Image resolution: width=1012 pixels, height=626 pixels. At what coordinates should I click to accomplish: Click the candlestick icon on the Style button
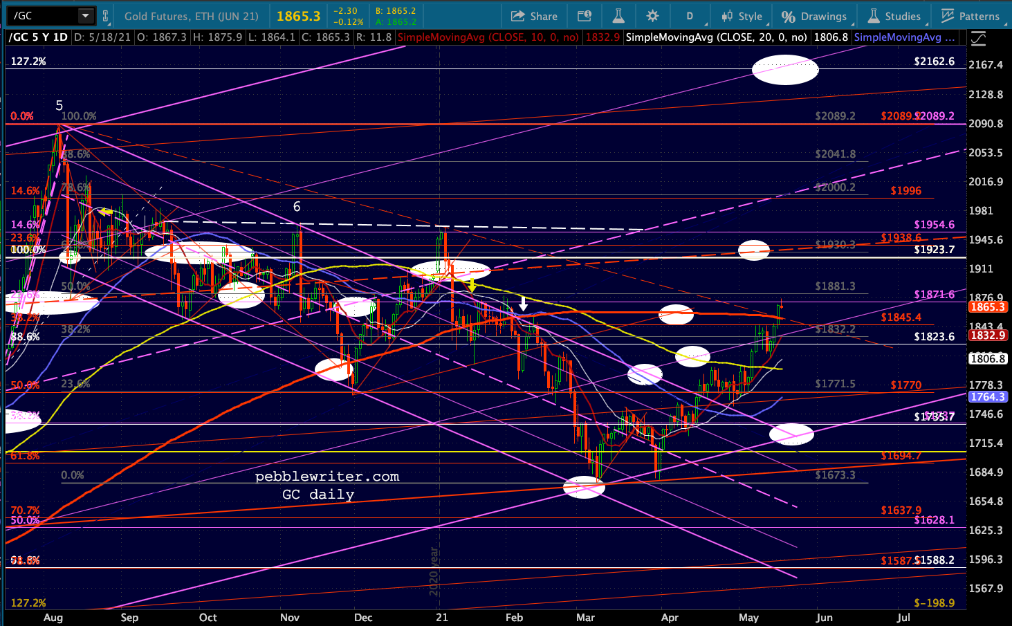coord(727,16)
